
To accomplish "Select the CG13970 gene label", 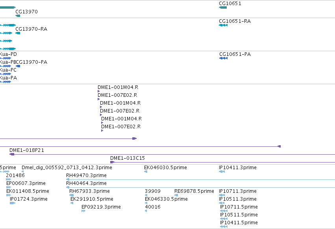I will (x=26, y=11).
